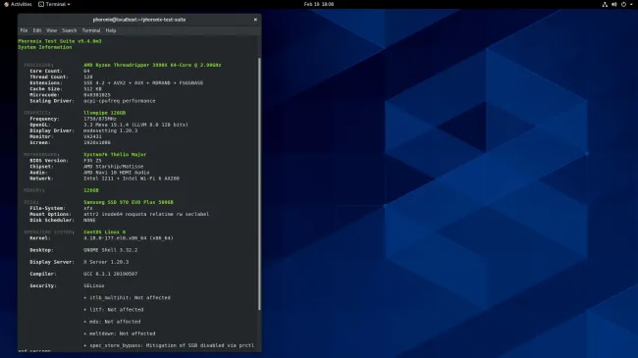Click the AMD Navi 10 HDMI Audio value
Image resolution: width=638 pixels, height=358 pixels.
click(117, 173)
